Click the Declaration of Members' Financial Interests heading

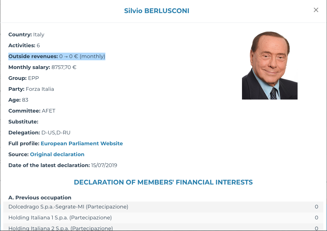[x=163, y=182]
